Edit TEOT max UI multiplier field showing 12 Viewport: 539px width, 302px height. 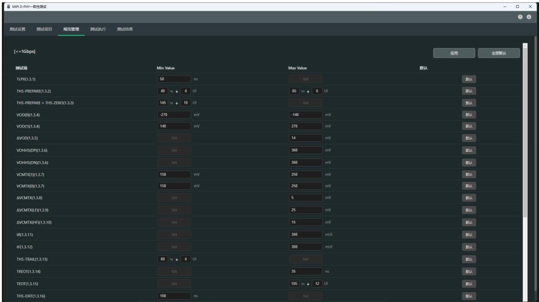(317, 284)
